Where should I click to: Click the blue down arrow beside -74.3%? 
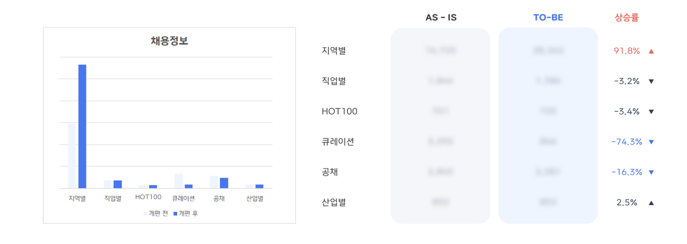651,142
